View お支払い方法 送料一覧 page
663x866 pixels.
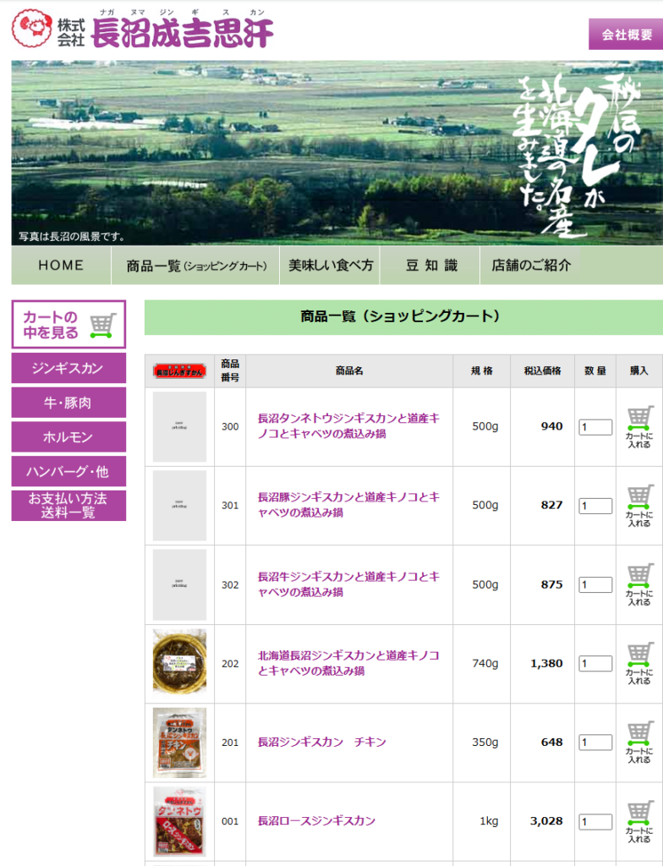[x=68, y=506]
